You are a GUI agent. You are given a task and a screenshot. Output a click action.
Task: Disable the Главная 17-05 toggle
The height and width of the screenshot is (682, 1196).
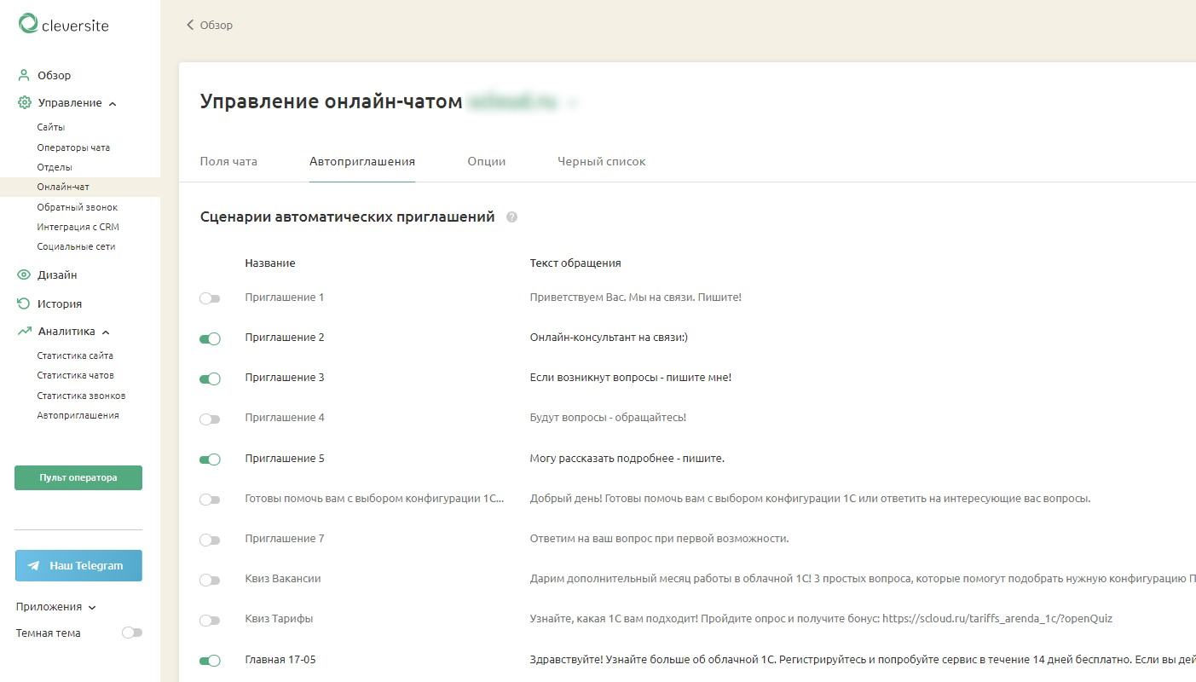point(210,660)
